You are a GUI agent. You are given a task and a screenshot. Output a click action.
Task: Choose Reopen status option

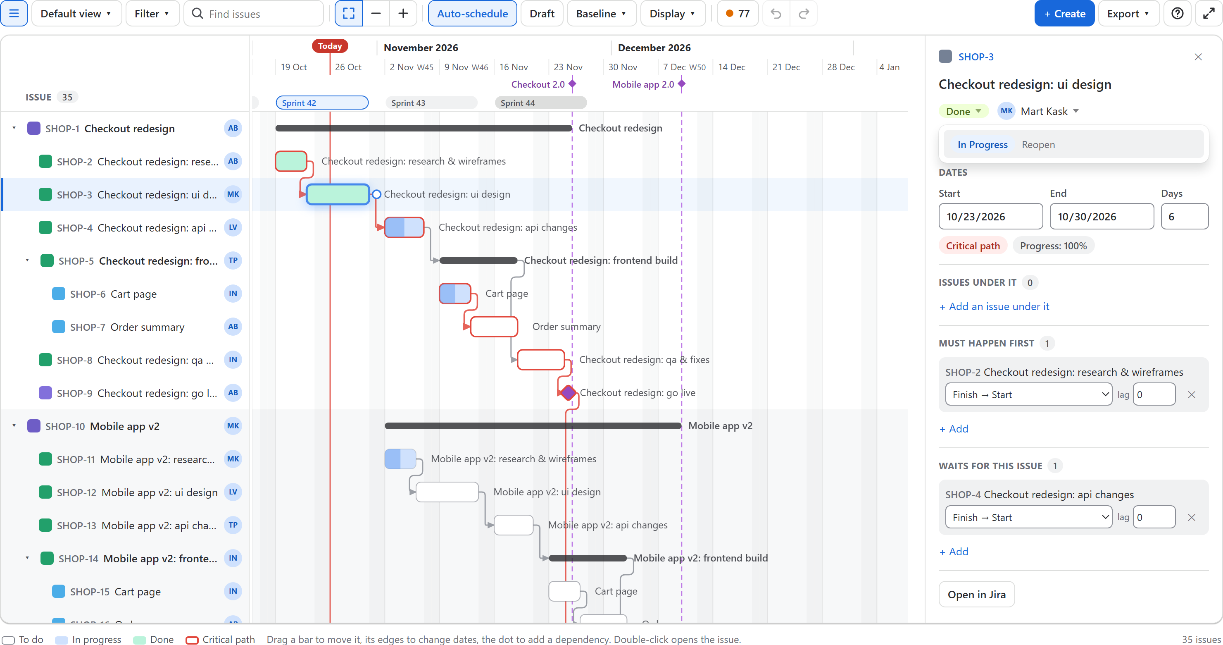tap(1038, 144)
